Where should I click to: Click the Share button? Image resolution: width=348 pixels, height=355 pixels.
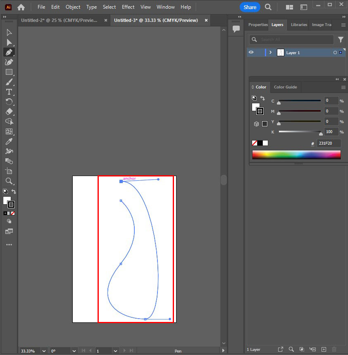[x=250, y=7]
